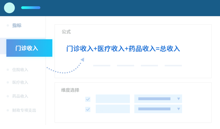Screen dimensions: 220x129
Task: Open the 药品收入 indicator
Action: click(20, 96)
